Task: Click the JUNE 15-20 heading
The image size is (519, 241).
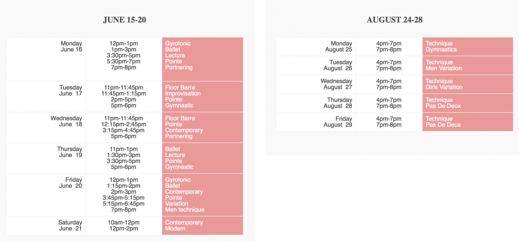Action: pos(124,20)
